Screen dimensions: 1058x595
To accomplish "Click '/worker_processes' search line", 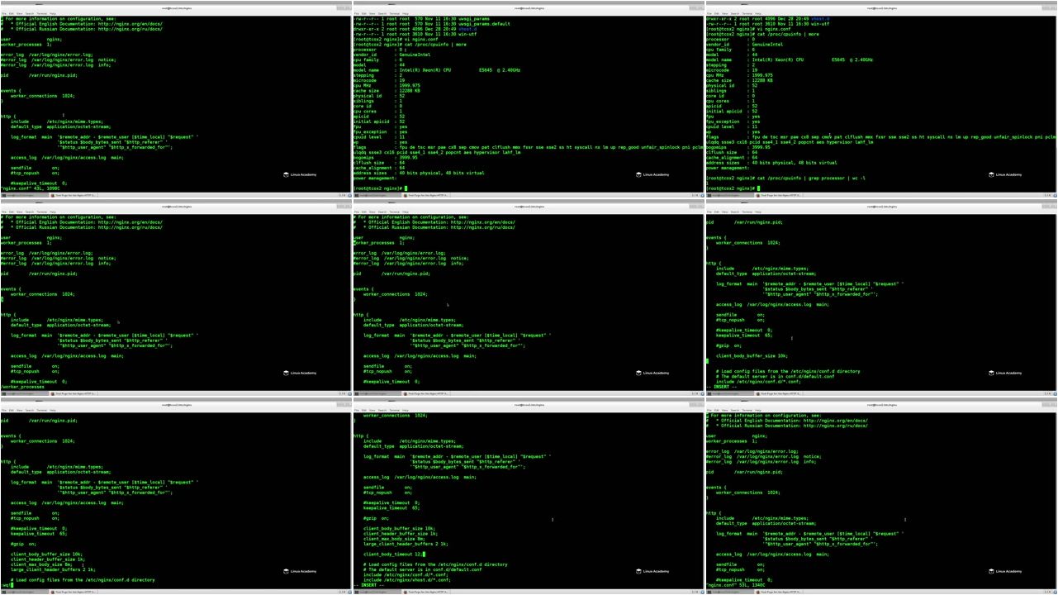I will point(22,387).
